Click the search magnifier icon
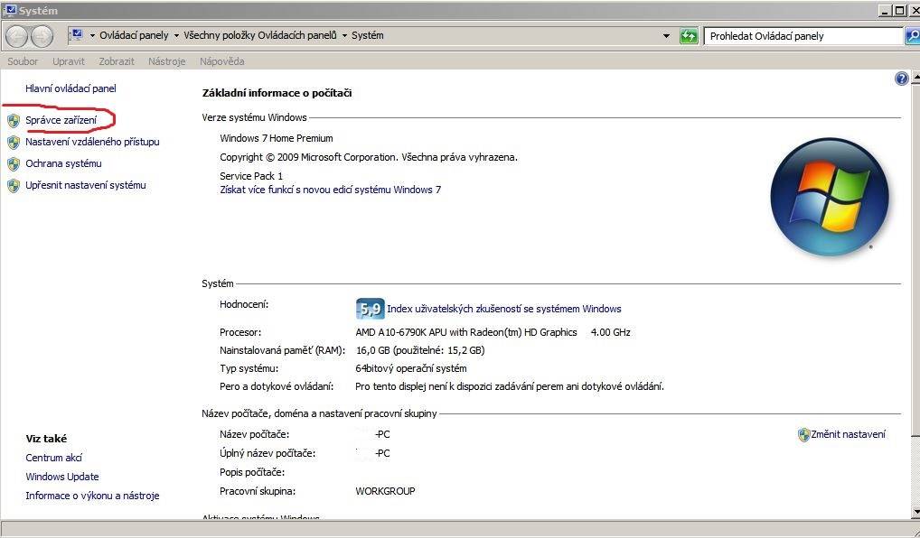This screenshot has width=920, height=538. click(913, 36)
